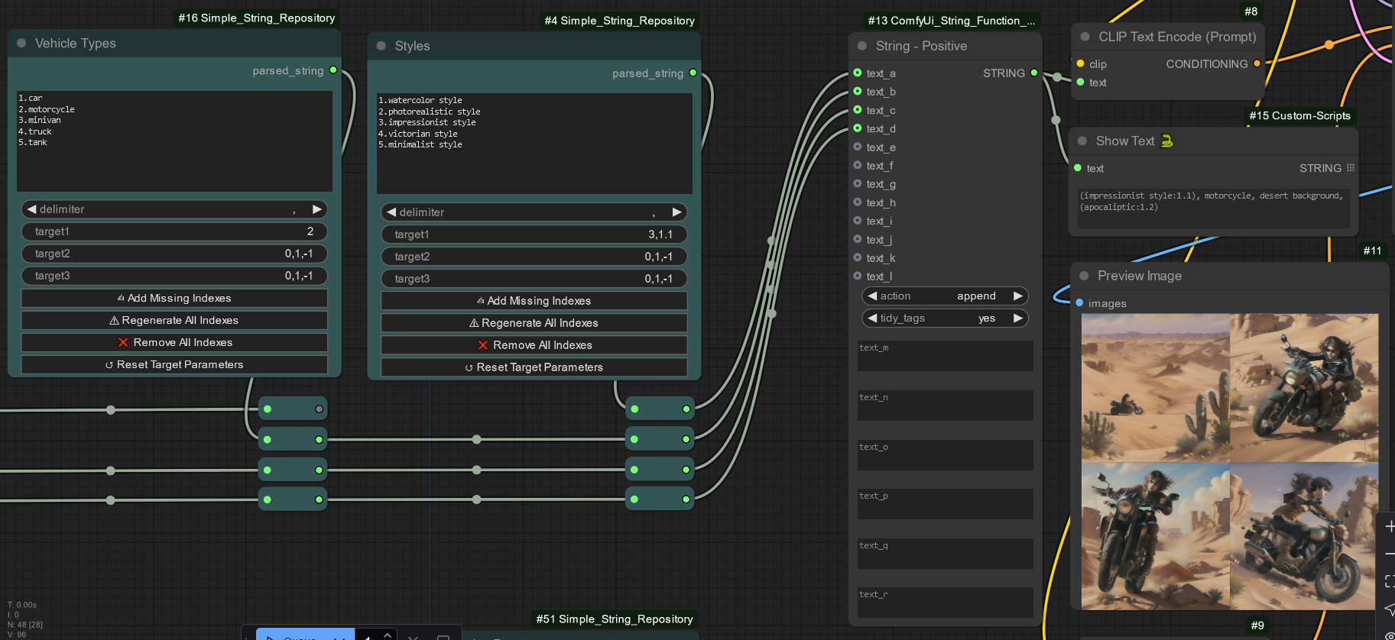Click the target3 field in Vehicle Types
Screen dimensions: 1395x640
point(174,276)
